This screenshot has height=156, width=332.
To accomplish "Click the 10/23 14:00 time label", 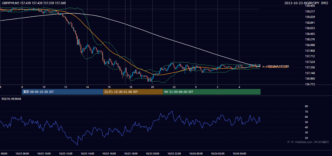I will 87,154.
